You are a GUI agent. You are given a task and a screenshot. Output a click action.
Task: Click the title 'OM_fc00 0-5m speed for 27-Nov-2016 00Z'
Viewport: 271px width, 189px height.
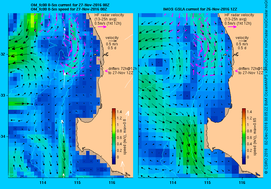point(69,9)
